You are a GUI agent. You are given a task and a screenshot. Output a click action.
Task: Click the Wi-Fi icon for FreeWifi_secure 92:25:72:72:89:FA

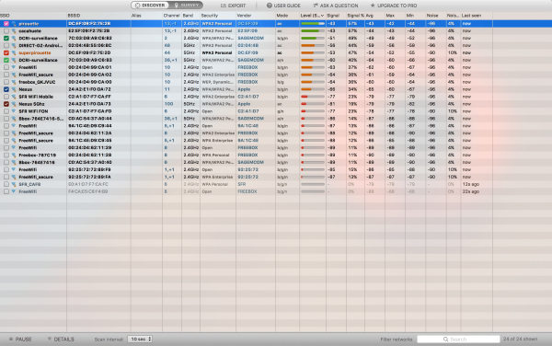coord(14,177)
